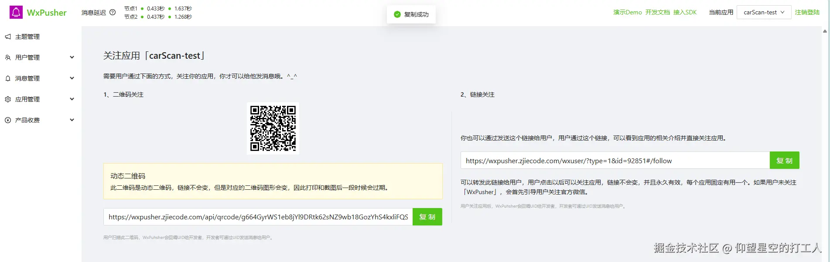Image resolution: width=830 pixels, height=262 pixels.
Task: Expand the 消息管理 chevron arrow
Action: tap(72, 78)
